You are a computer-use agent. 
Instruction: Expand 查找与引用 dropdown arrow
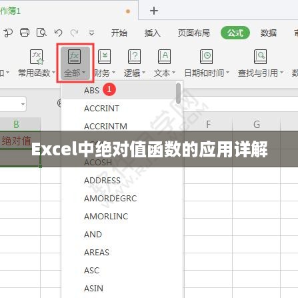pyautogui.click(x=281, y=73)
